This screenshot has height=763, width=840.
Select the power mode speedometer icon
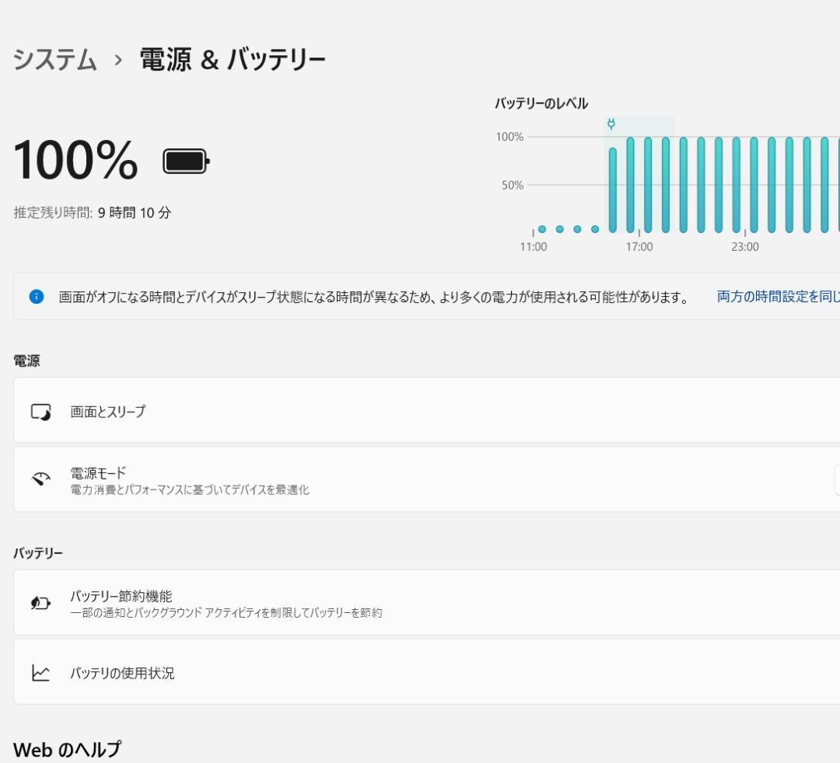(40, 479)
